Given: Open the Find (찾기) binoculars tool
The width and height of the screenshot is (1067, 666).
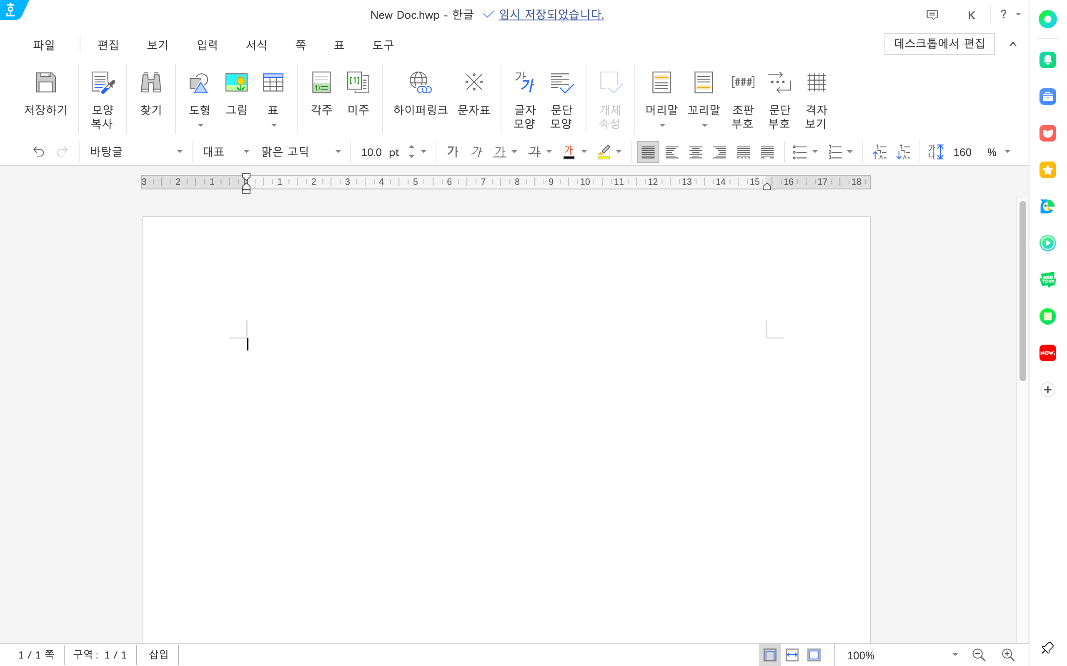Looking at the screenshot, I should point(151,83).
